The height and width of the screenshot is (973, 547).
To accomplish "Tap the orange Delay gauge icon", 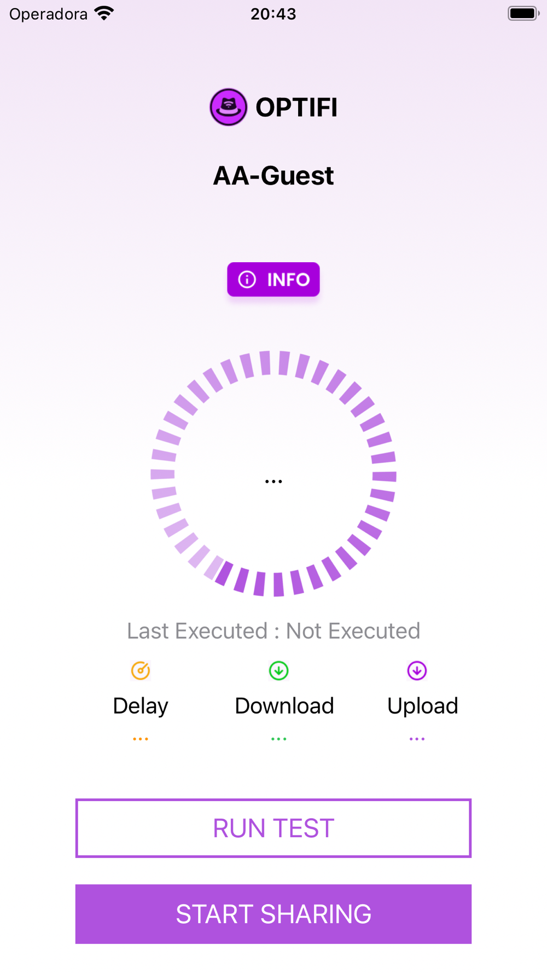I will [141, 670].
